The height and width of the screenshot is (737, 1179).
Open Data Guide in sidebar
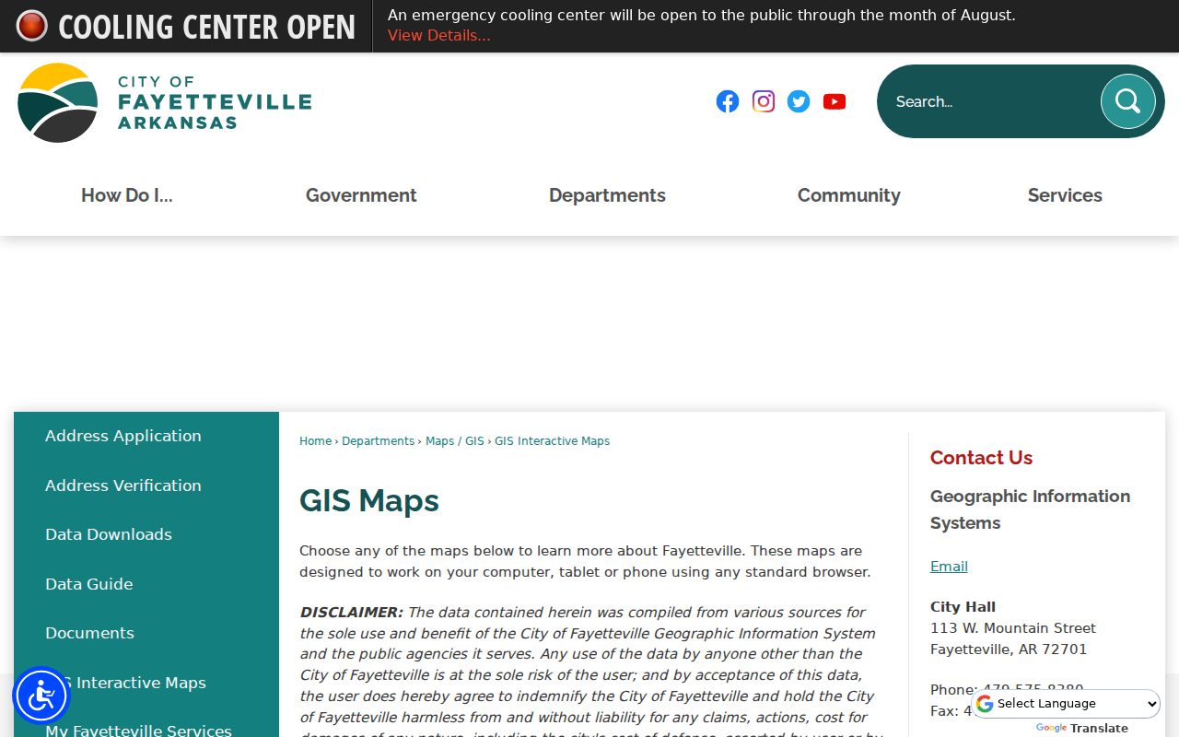[x=89, y=584]
